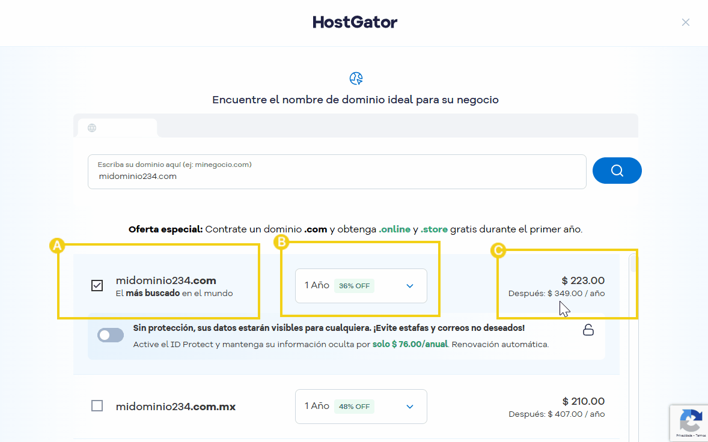Click the domain name input field
The image size is (708, 442).
click(x=337, y=172)
